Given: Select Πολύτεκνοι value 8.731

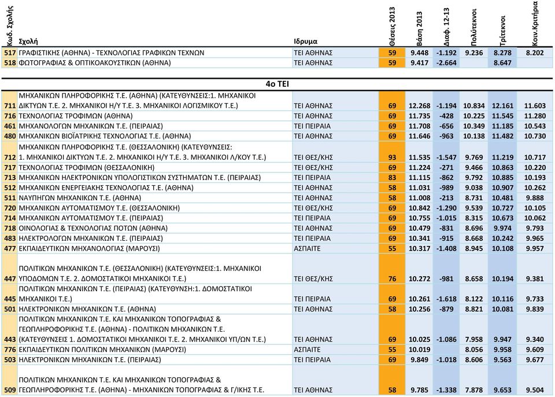Looking at the screenshot, I should coord(474,198).
